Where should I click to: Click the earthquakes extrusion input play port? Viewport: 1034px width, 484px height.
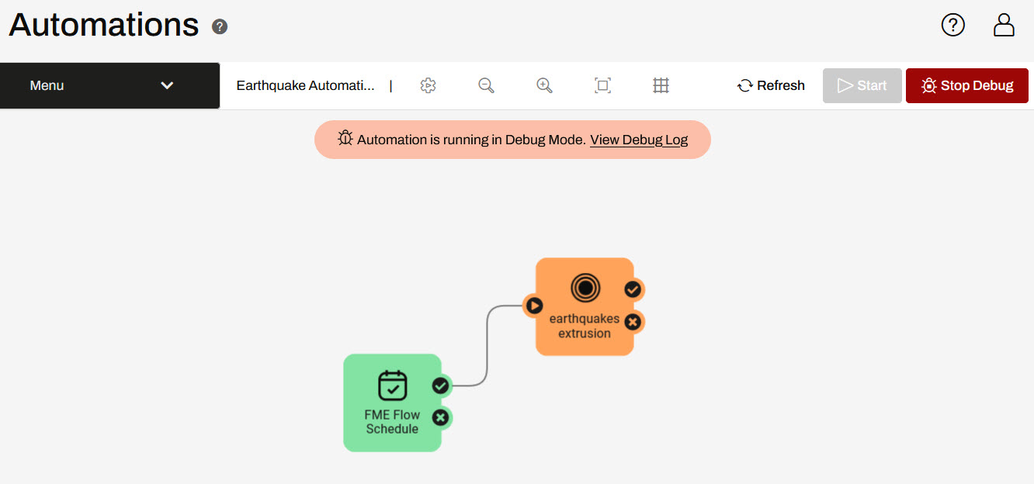533,306
